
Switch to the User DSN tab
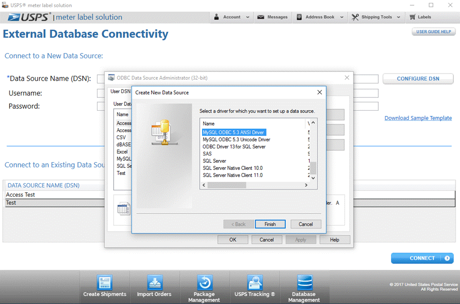tap(120, 92)
